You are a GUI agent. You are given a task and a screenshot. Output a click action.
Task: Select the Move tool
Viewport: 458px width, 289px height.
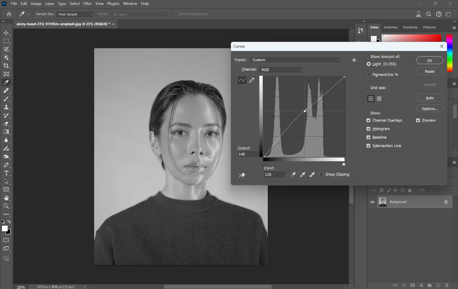tap(6, 33)
